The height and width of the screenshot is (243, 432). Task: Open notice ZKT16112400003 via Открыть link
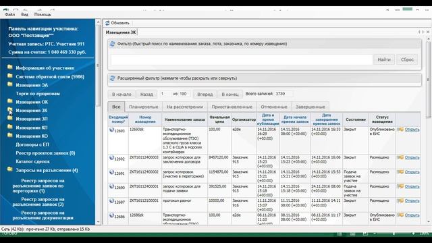(412, 157)
